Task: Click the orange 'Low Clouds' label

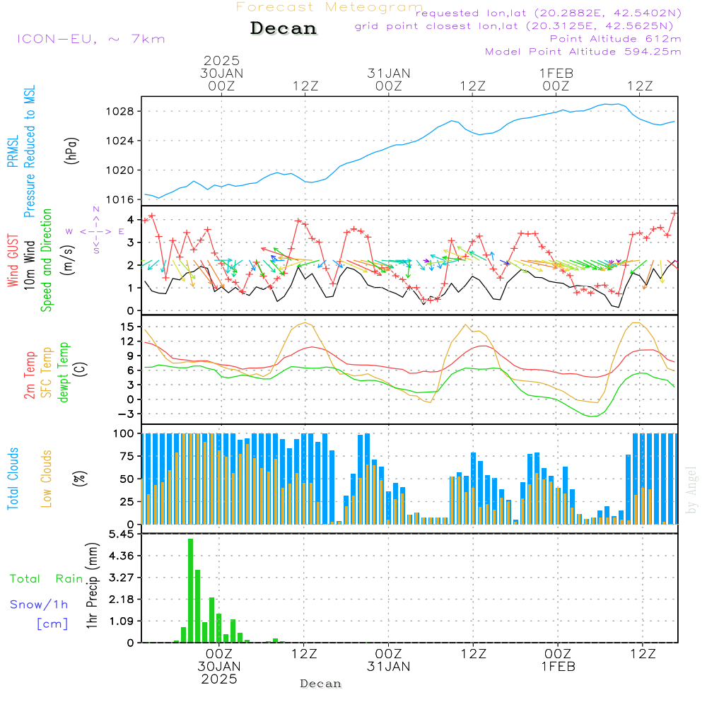Action: (47, 479)
